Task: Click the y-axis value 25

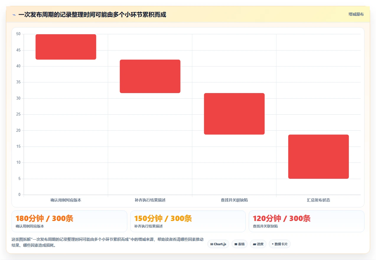Action: coord(18,114)
